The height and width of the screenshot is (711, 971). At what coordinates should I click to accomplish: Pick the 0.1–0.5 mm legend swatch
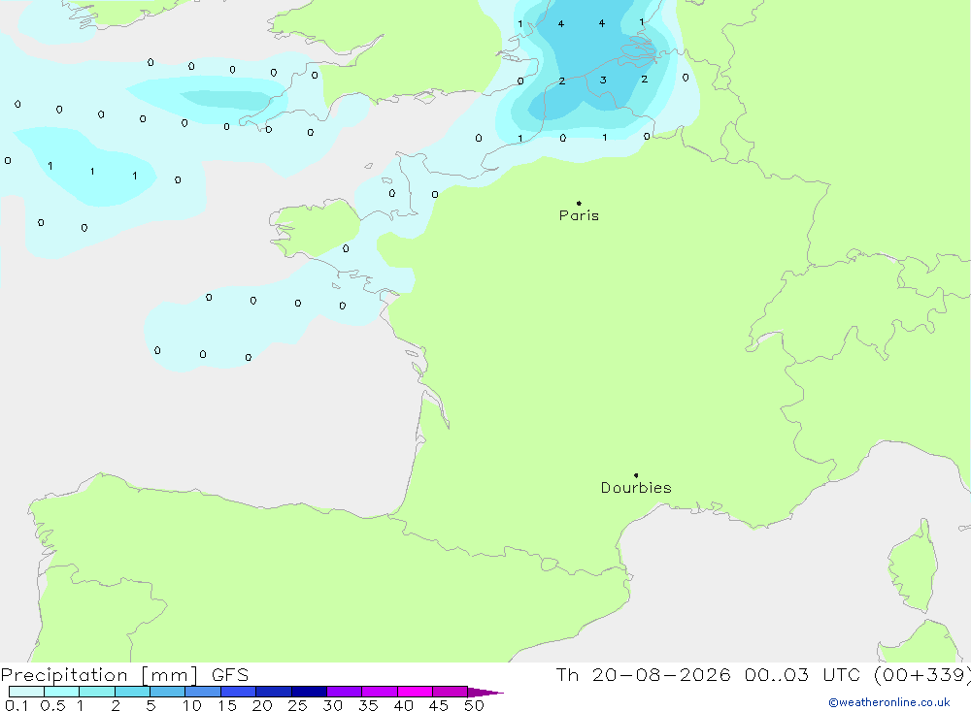(x=26, y=692)
